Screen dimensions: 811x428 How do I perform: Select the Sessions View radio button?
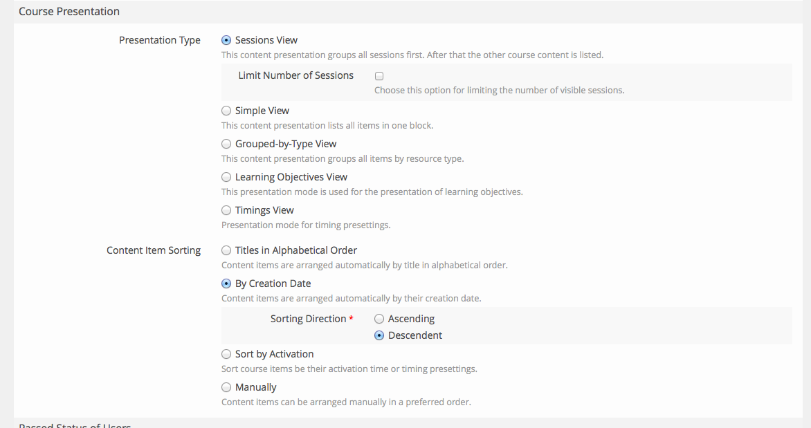[226, 40]
